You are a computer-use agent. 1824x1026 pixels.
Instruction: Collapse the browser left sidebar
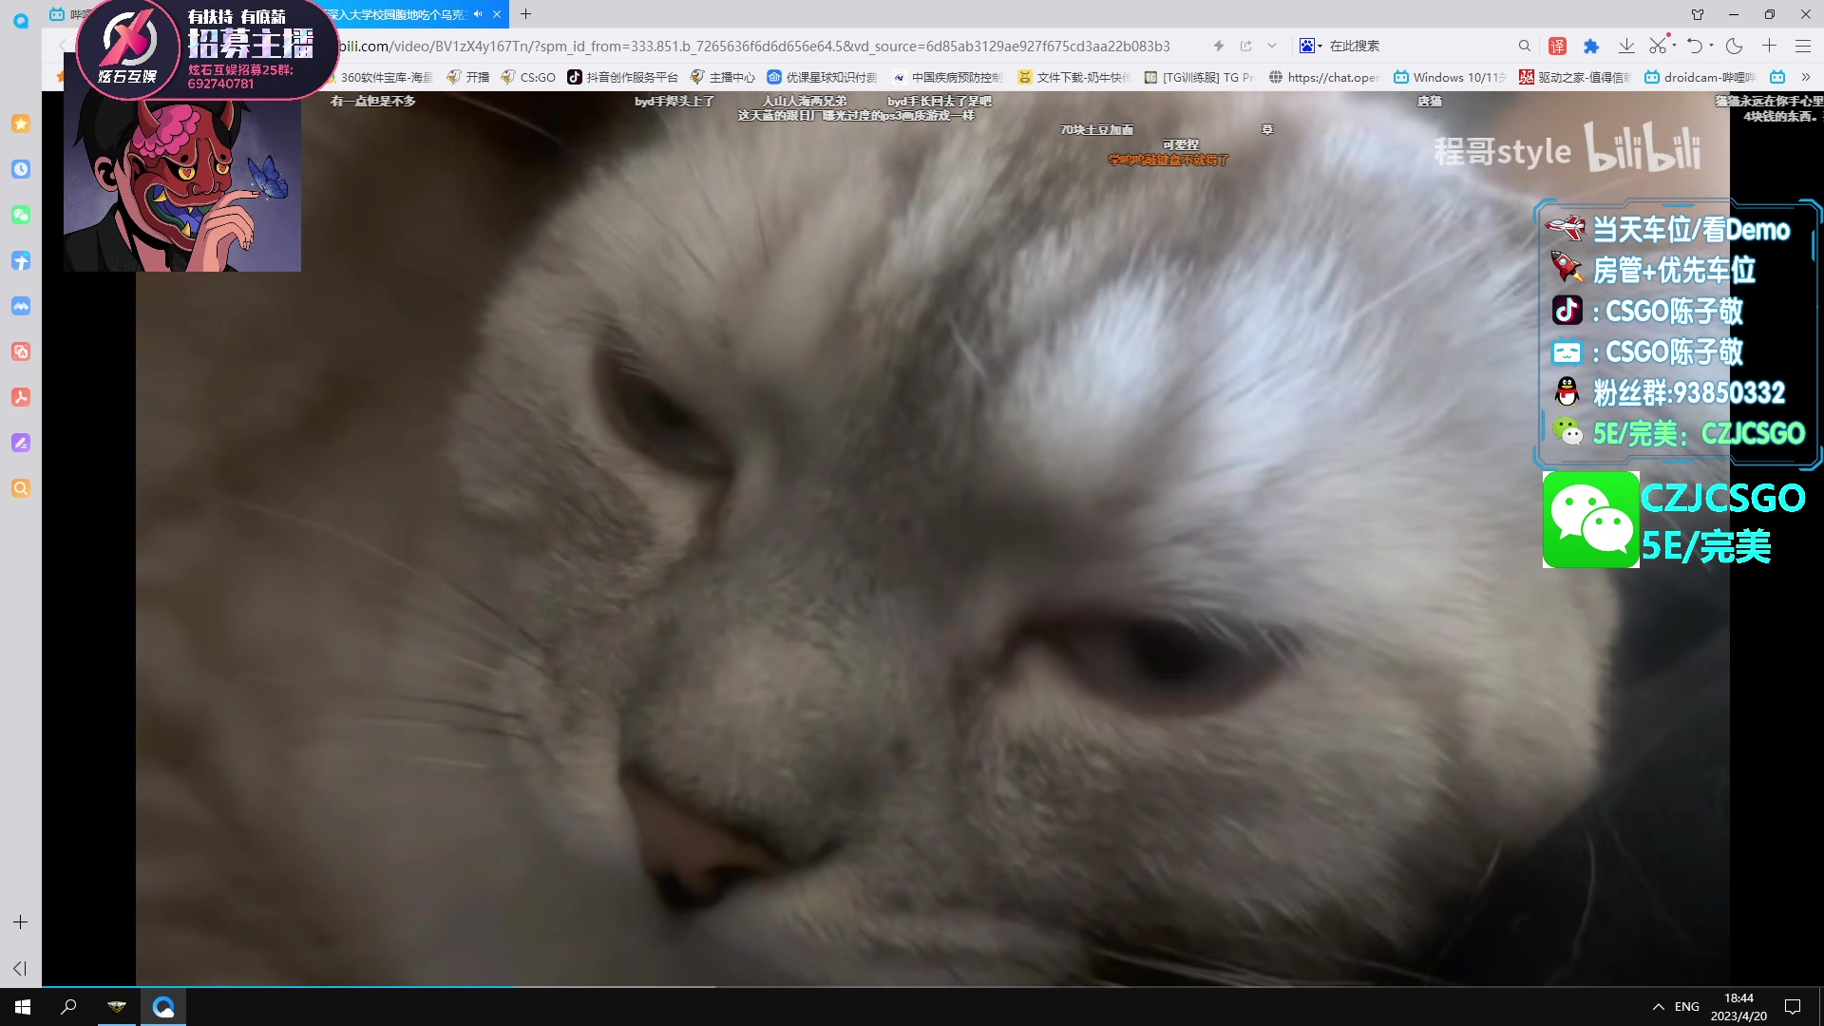tap(20, 968)
